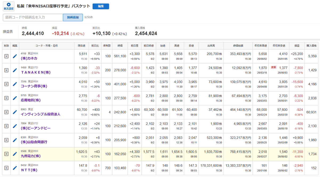Click the 前日終値 column header
Screen dimensions: 320x177
(x=149, y=46)
